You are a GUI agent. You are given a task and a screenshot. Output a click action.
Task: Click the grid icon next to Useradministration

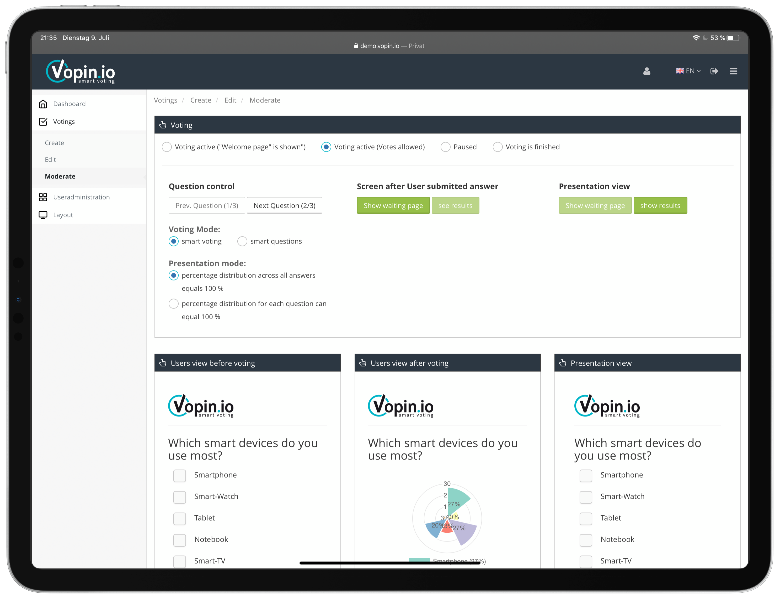pyautogui.click(x=43, y=197)
